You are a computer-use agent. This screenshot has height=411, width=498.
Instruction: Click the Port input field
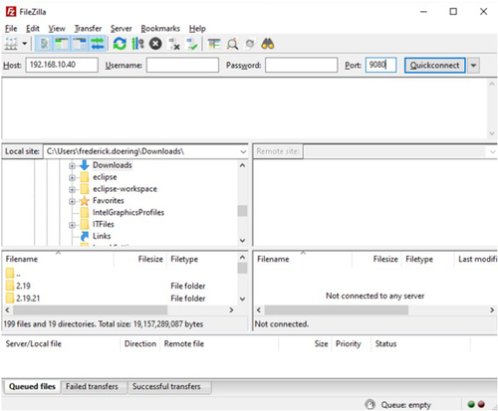[x=380, y=65]
